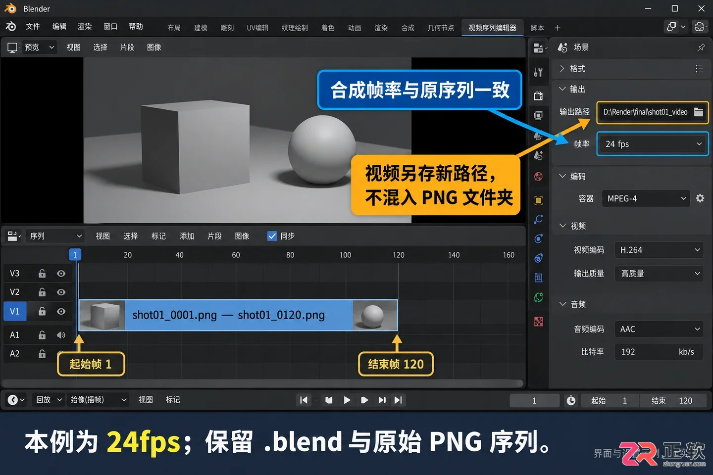Screen dimensions: 713x475
Task: Click the 结束 120 end frame field
Action: [673, 400]
